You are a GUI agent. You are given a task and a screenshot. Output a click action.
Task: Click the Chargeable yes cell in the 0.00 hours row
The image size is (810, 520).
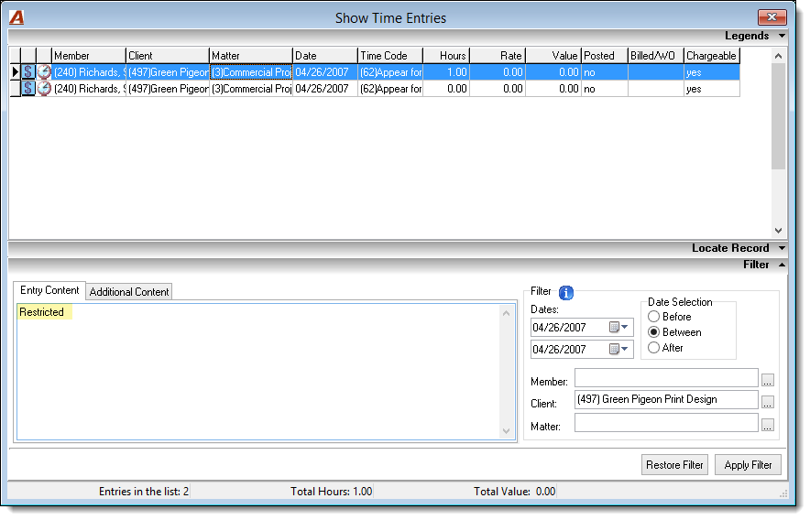(x=712, y=89)
